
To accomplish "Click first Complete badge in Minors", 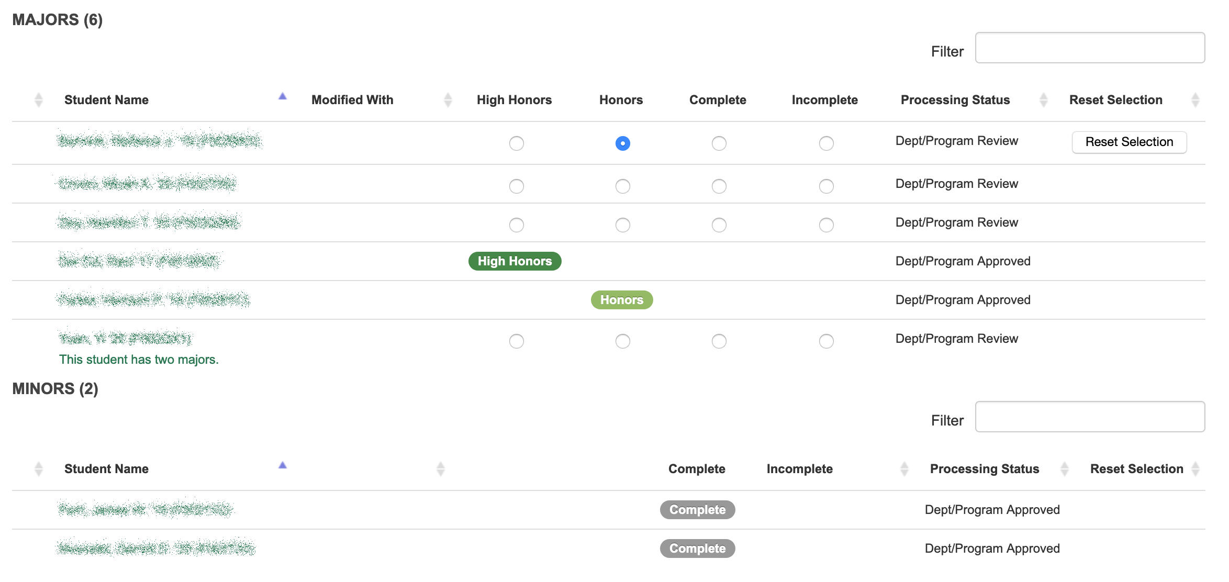I will point(697,510).
